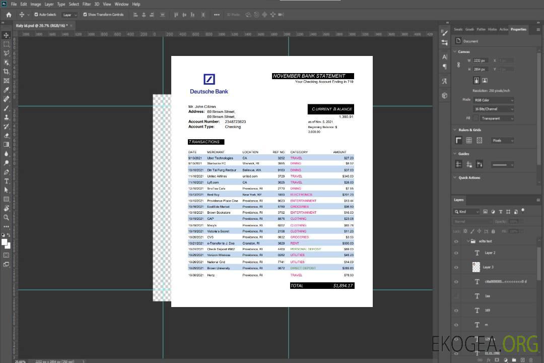Open the Edit Toolbar three-dots icon
The image size is (544, 363).
[x=6, y=226]
